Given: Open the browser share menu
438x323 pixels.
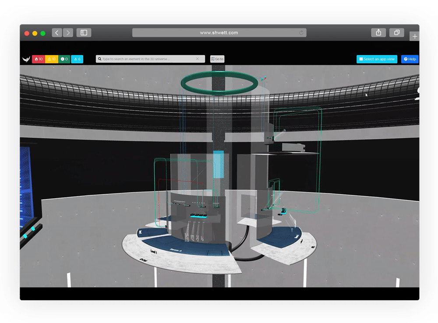Looking at the screenshot, I should [378, 33].
